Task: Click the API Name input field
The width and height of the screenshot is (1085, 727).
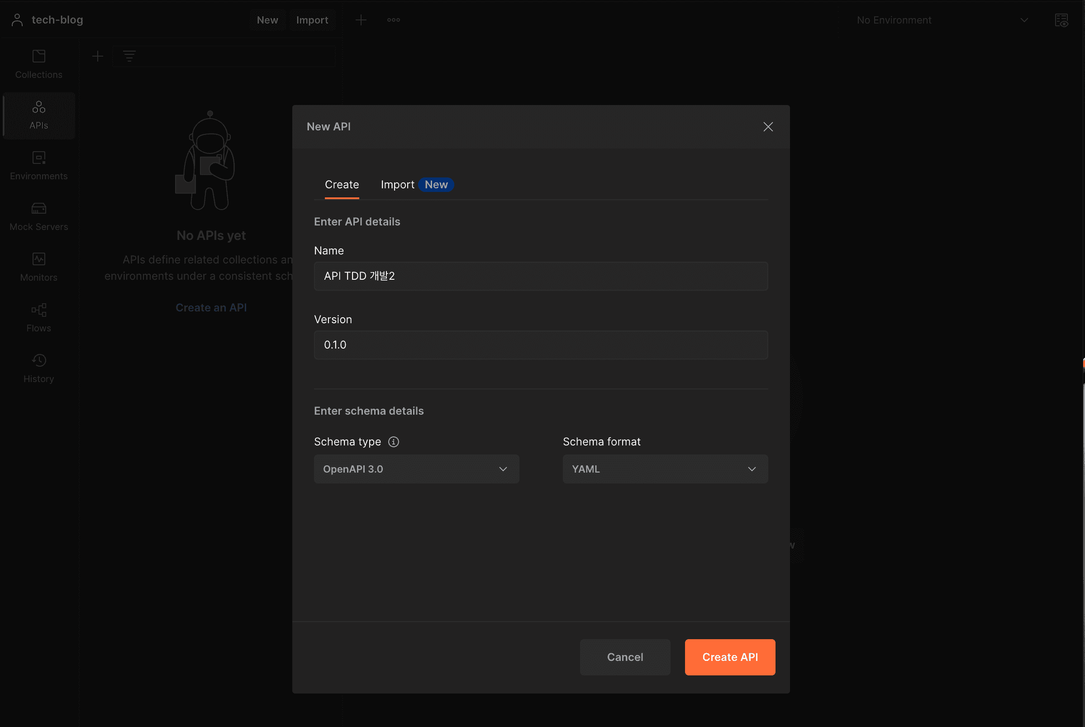Action: tap(540, 276)
